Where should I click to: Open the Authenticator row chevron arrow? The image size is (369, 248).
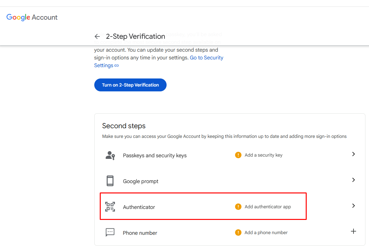pos(354,206)
